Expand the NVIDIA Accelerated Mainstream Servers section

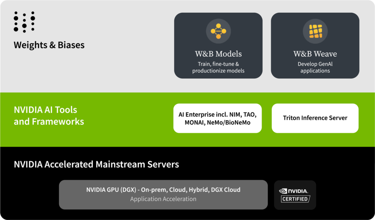96,164
